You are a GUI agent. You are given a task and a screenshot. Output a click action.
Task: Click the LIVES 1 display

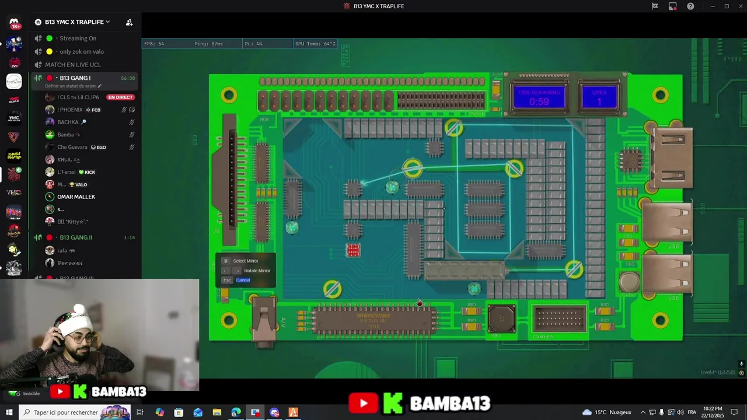pos(599,97)
